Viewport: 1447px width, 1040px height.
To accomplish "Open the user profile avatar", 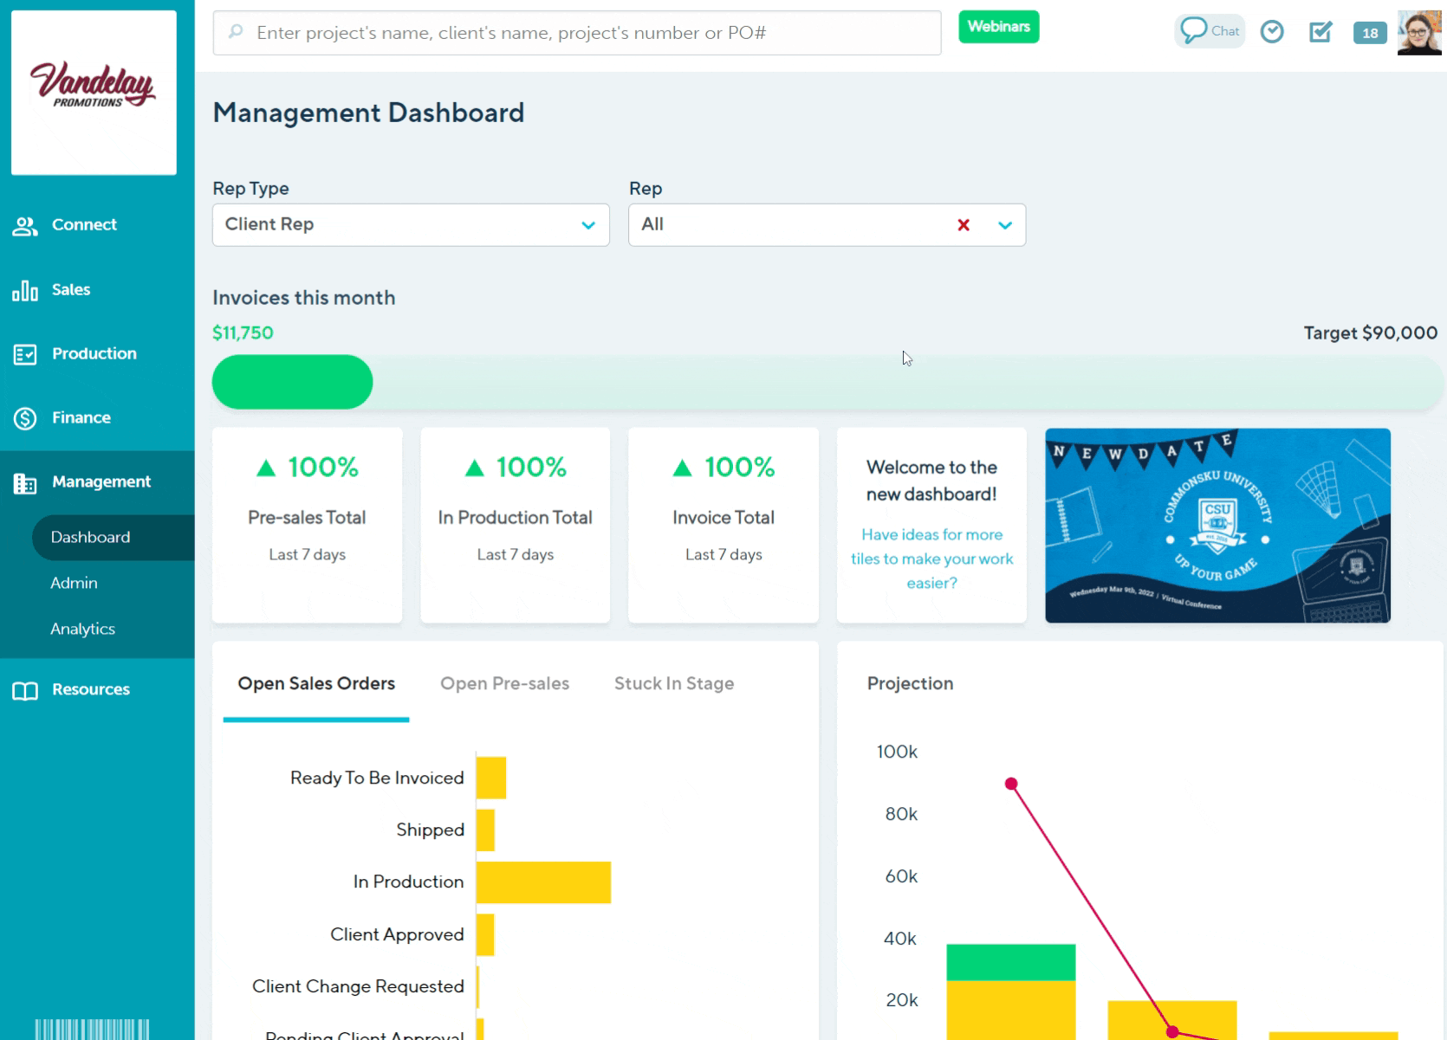I will tap(1418, 33).
